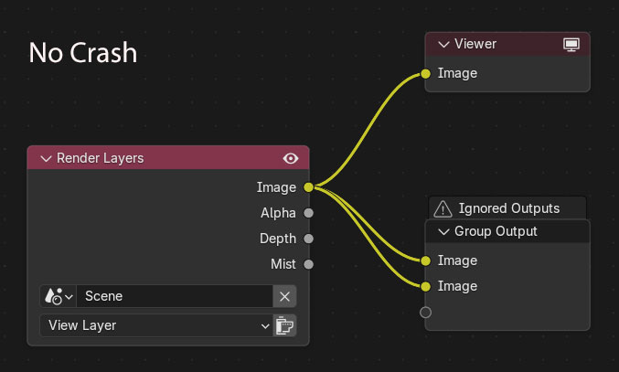Click the upper Image socket on Group Output
Image resolution: width=619 pixels, height=372 pixels.
tap(426, 260)
